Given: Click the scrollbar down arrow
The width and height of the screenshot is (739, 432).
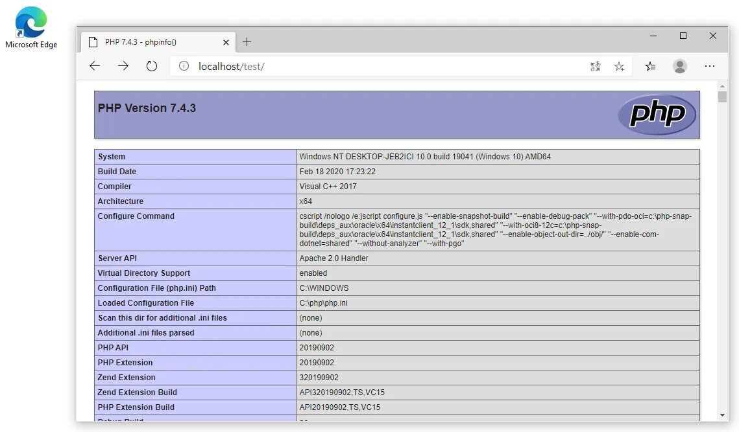Looking at the screenshot, I should (x=722, y=415).
